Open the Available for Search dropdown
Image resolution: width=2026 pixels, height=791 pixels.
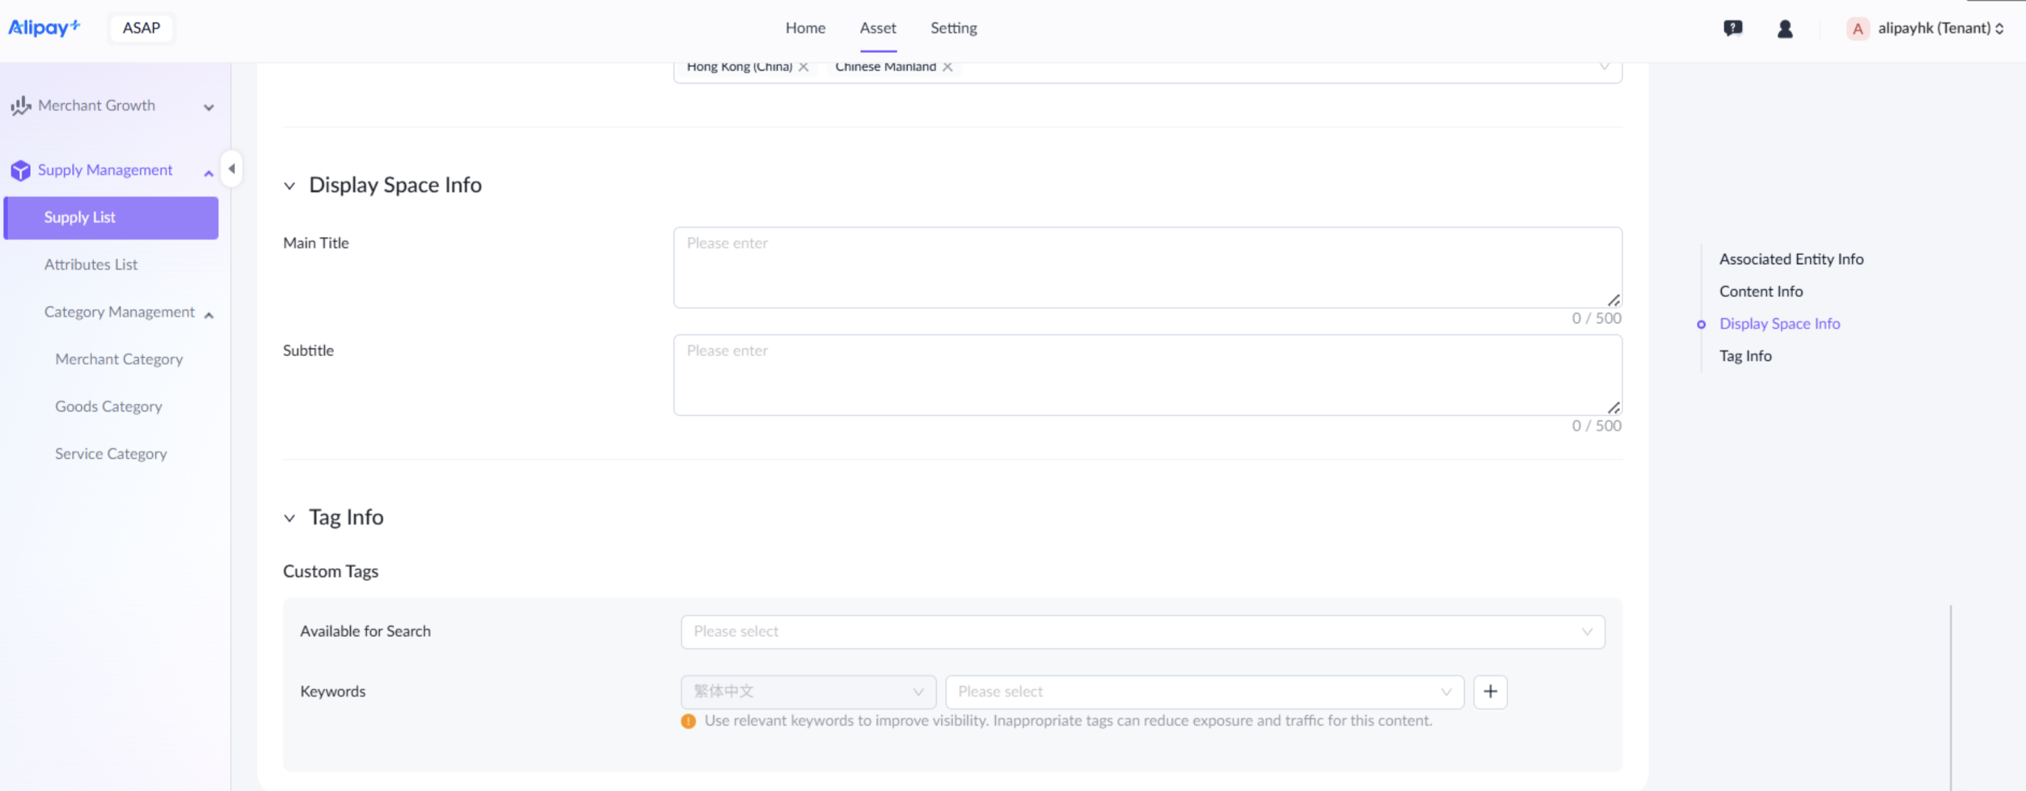point(1142,631)
